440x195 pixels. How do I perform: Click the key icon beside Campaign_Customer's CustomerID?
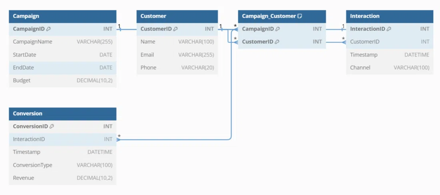coord(277,42)
